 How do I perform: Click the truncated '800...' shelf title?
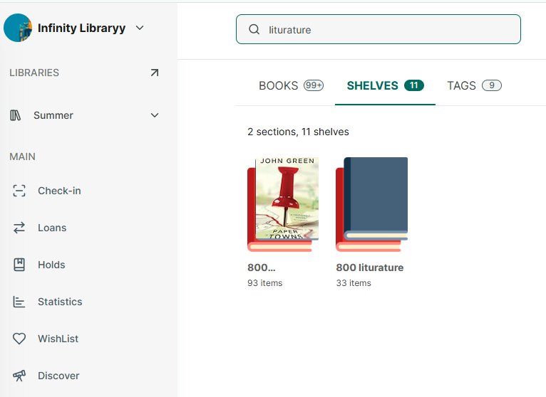pos(262,268)
